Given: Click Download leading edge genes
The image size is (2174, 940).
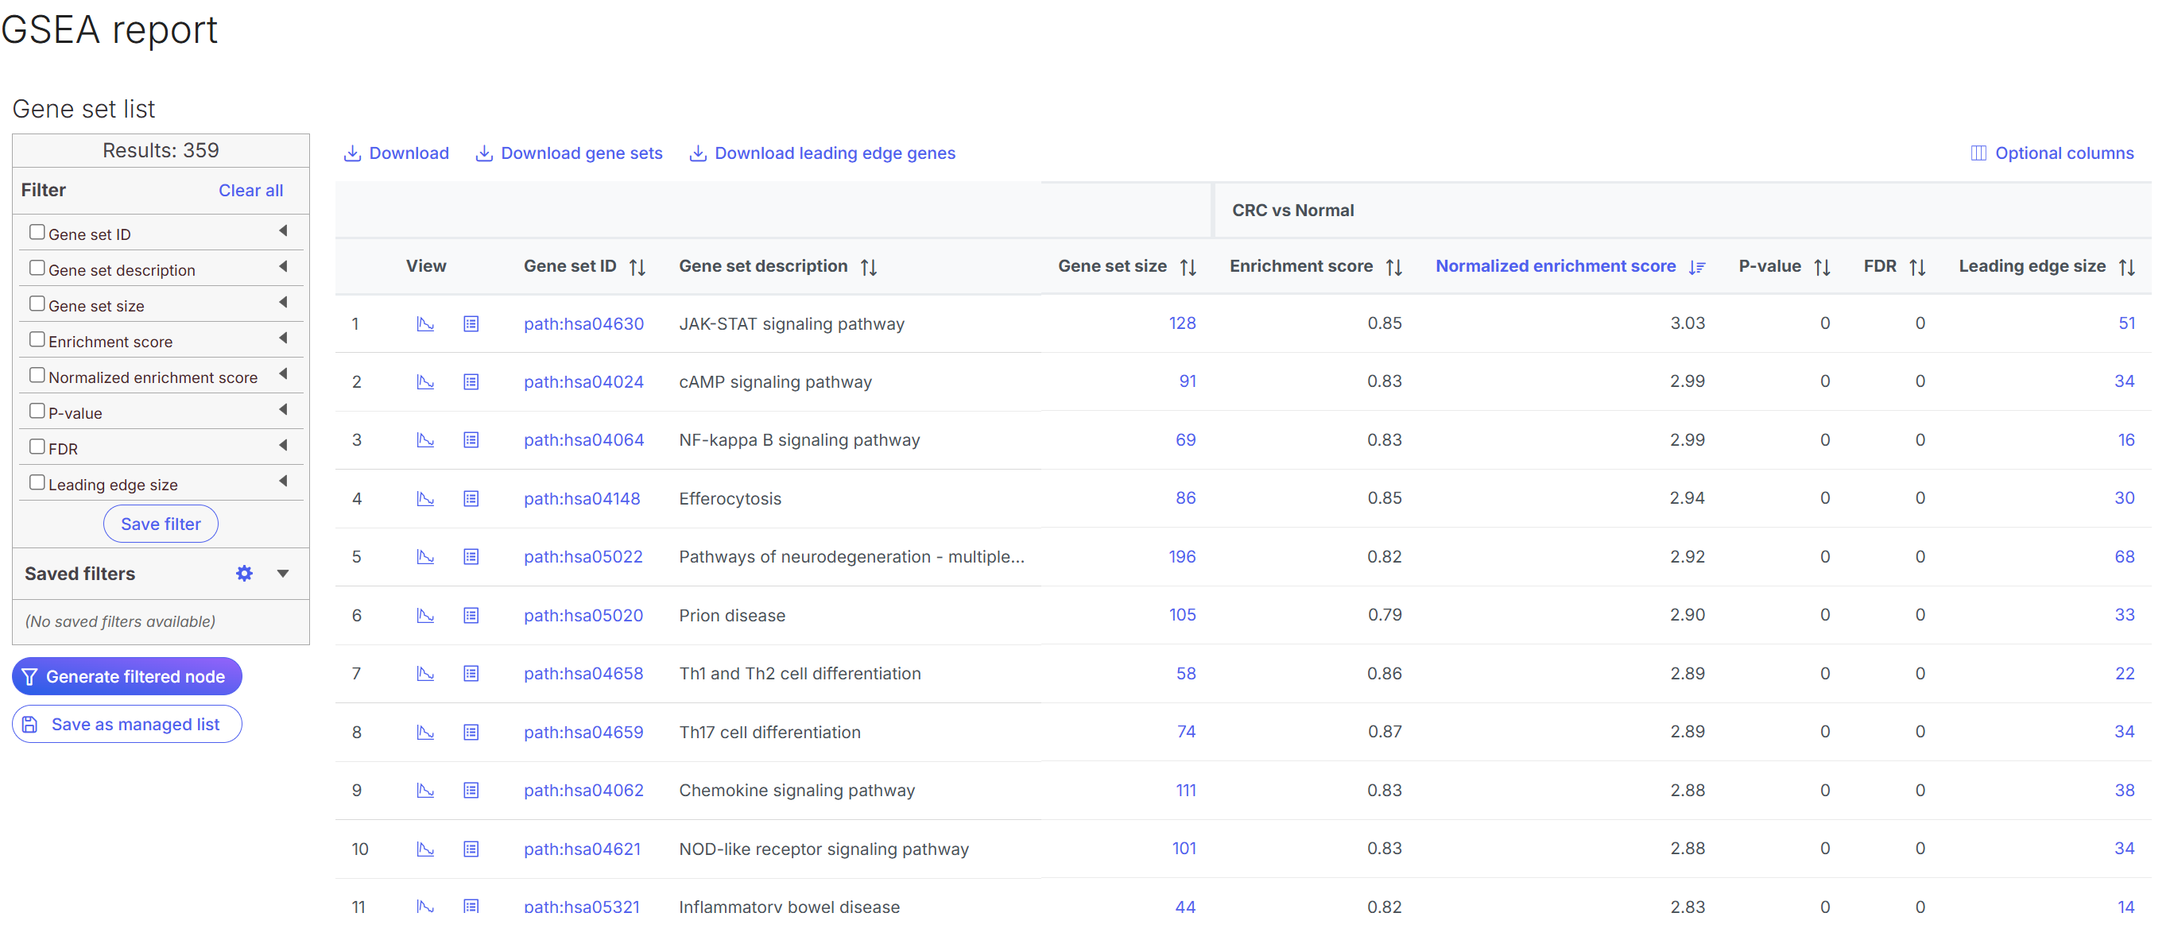Looking at the screenshot, I should pos(823,153).
